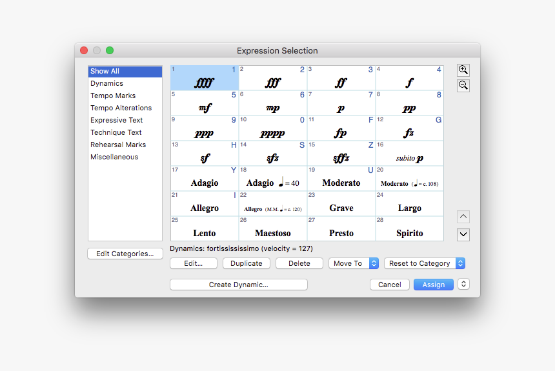The image size is (555, 371).
Task: Select the ffff dynamic expression cell
Action: [x=205, y=78]
